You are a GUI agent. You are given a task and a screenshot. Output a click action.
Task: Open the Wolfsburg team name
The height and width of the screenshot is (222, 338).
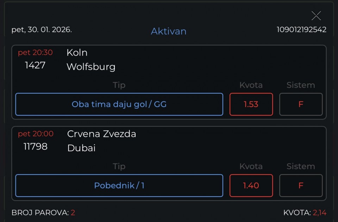[x=91, y=66]
